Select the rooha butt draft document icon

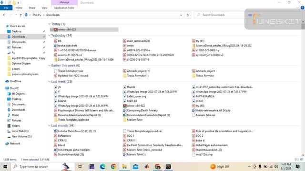[x=56, y=46]
